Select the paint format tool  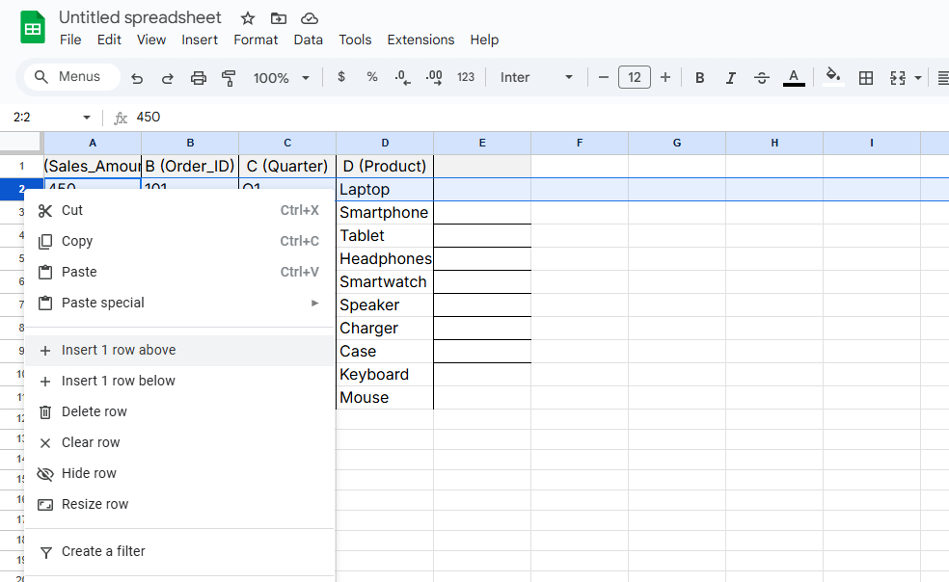click(229, 78)
